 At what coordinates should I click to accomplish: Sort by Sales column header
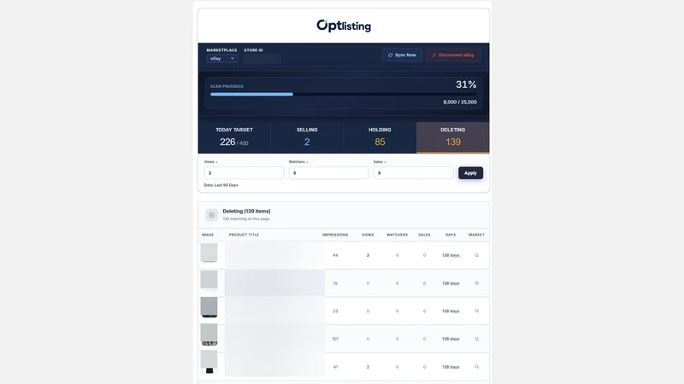[424, 235]
